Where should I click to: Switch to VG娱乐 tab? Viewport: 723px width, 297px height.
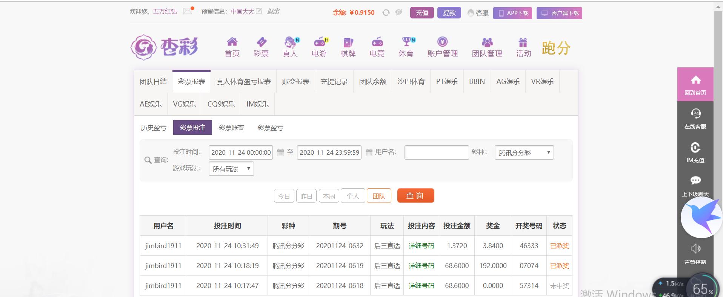click(x=185, y=104)
